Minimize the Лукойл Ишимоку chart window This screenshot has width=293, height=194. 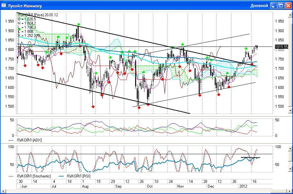pos(274,6)
